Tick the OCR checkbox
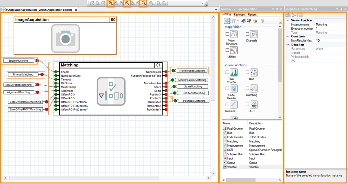 click(x=247, y=104)
